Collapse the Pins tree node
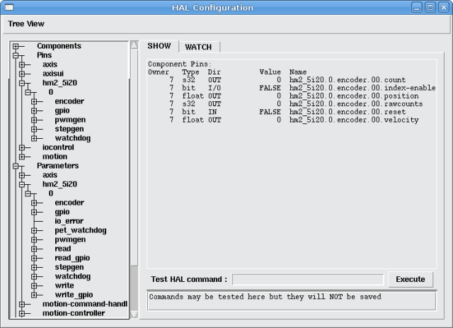This screenshot has height=328, width=453. [x=16, y=55]
